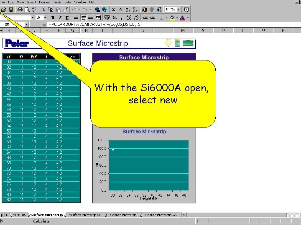Open the Office Assistant help icon
The image size is (301, 225).
[186, 10]
